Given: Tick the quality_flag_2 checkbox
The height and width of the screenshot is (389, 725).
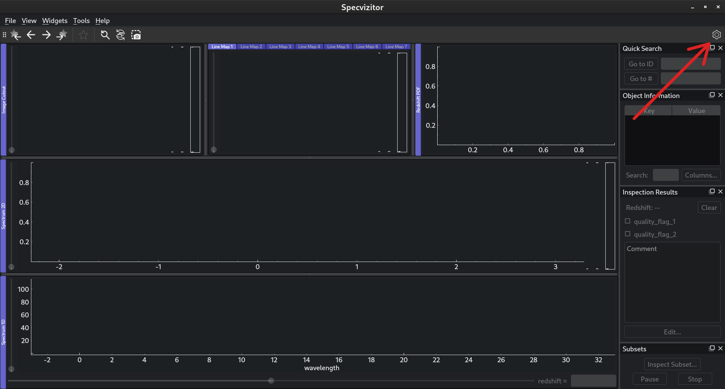Looking at the screenshot, I should pyautogui.click(x=628, y=234).
